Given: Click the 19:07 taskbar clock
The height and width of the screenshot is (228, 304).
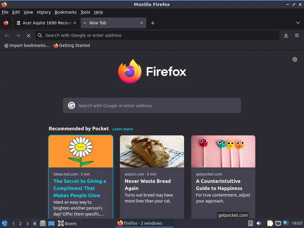Looking at the screenshot, I should click(x=297, y=224).
